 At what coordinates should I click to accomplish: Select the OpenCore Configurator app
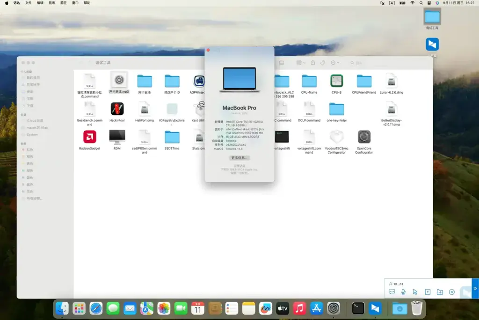pyautogui.click(x=364, y=137)
